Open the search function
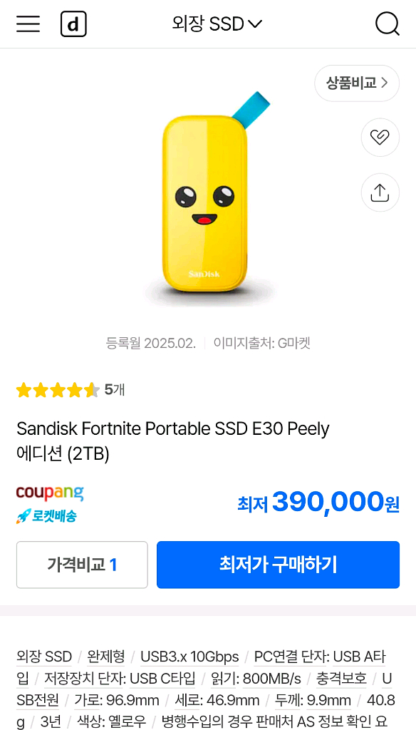Viewport: 416px width, 730px height. coord(388,24)
